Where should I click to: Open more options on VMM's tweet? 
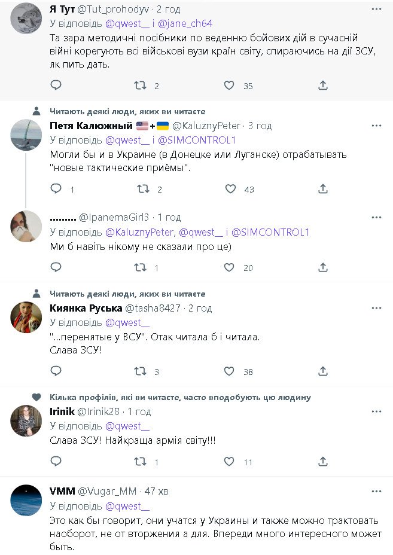click(x=376, y=492)
